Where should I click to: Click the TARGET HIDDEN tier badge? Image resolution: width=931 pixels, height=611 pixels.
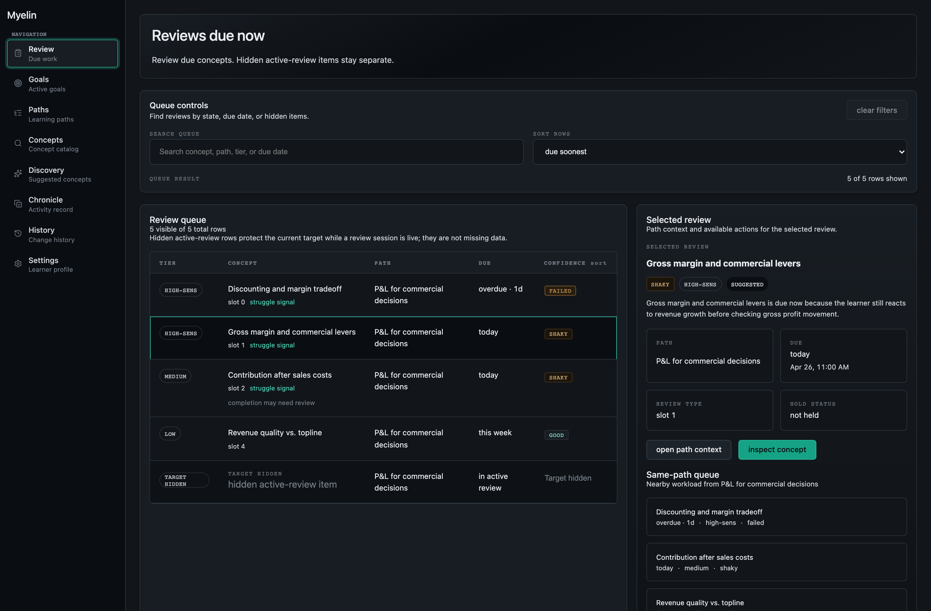[184, 480]
